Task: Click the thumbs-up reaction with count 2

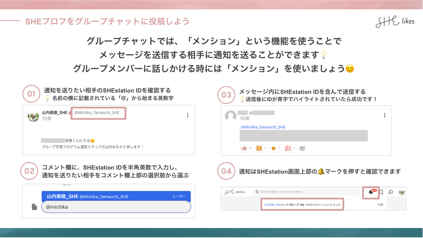Action: point(246,148)
